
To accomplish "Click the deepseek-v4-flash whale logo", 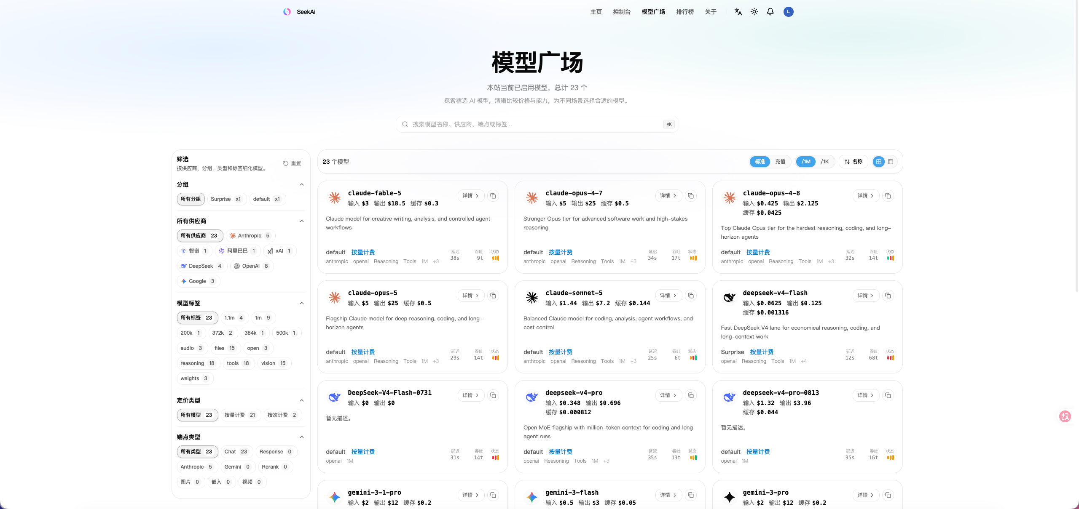I will click(x=730, y=298).
